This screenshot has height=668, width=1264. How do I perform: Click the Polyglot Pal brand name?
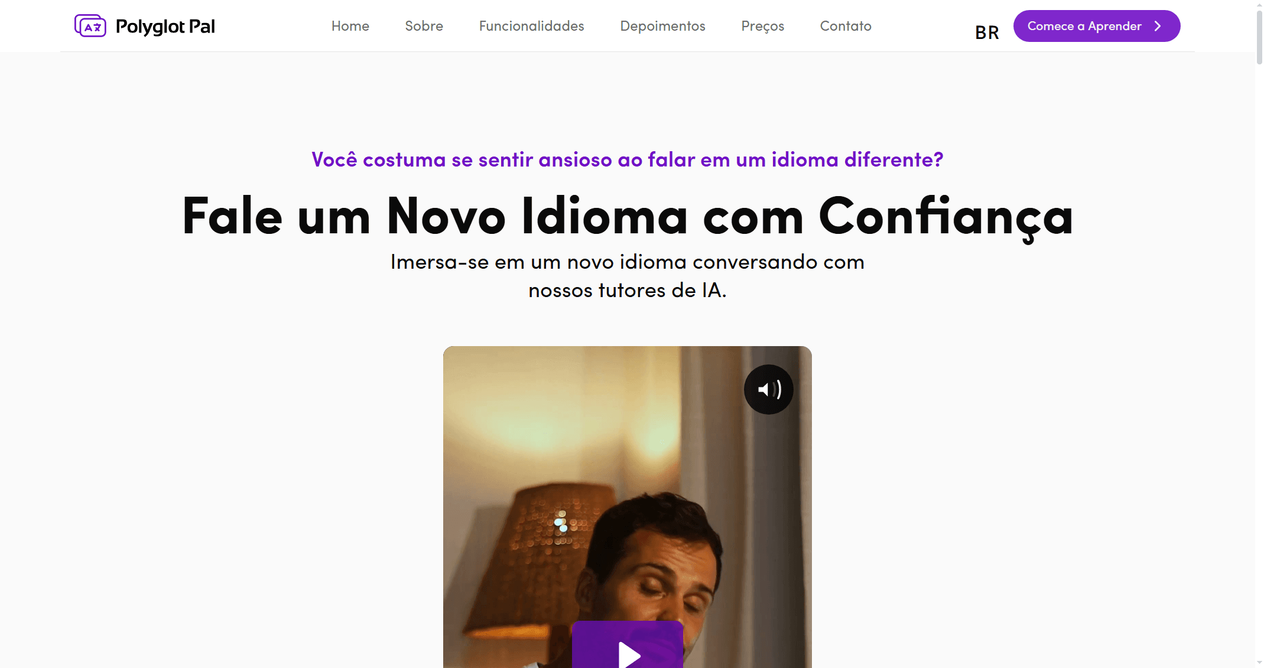(165, 27)
